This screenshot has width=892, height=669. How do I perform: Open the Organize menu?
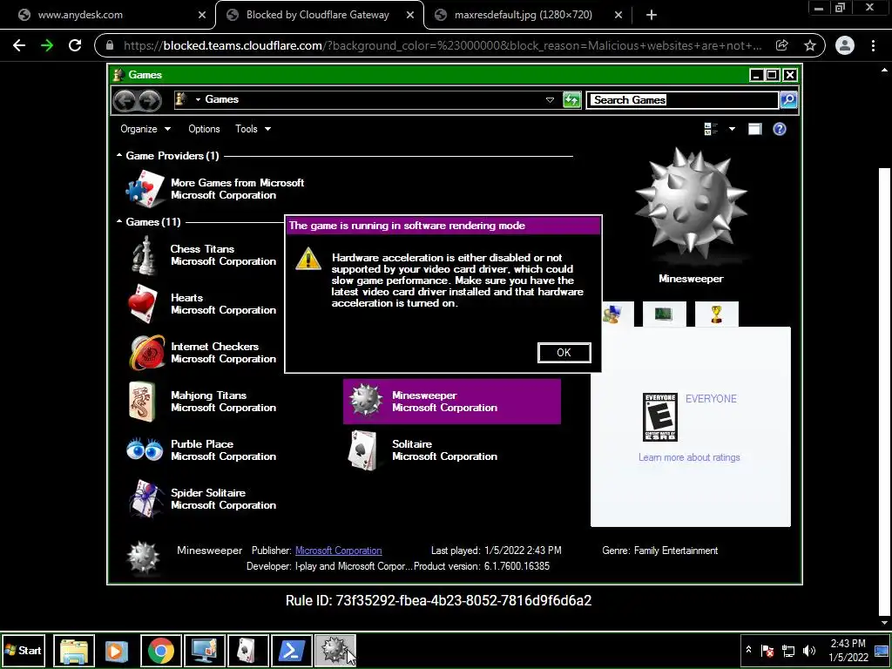pyautogui.click(x=145, y=129)
